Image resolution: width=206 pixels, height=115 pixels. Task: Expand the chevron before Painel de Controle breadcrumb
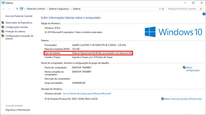[25, 9]
